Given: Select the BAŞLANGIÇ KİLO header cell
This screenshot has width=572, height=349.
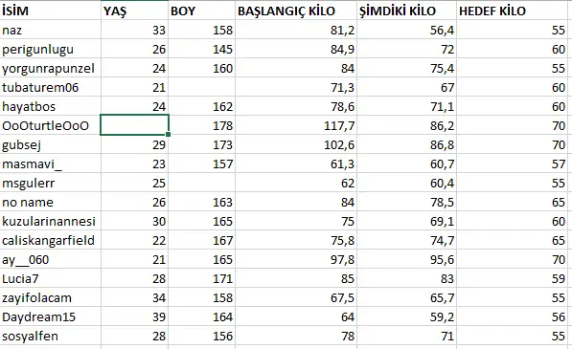Looking at the screenshot, I should coord(296,11).
